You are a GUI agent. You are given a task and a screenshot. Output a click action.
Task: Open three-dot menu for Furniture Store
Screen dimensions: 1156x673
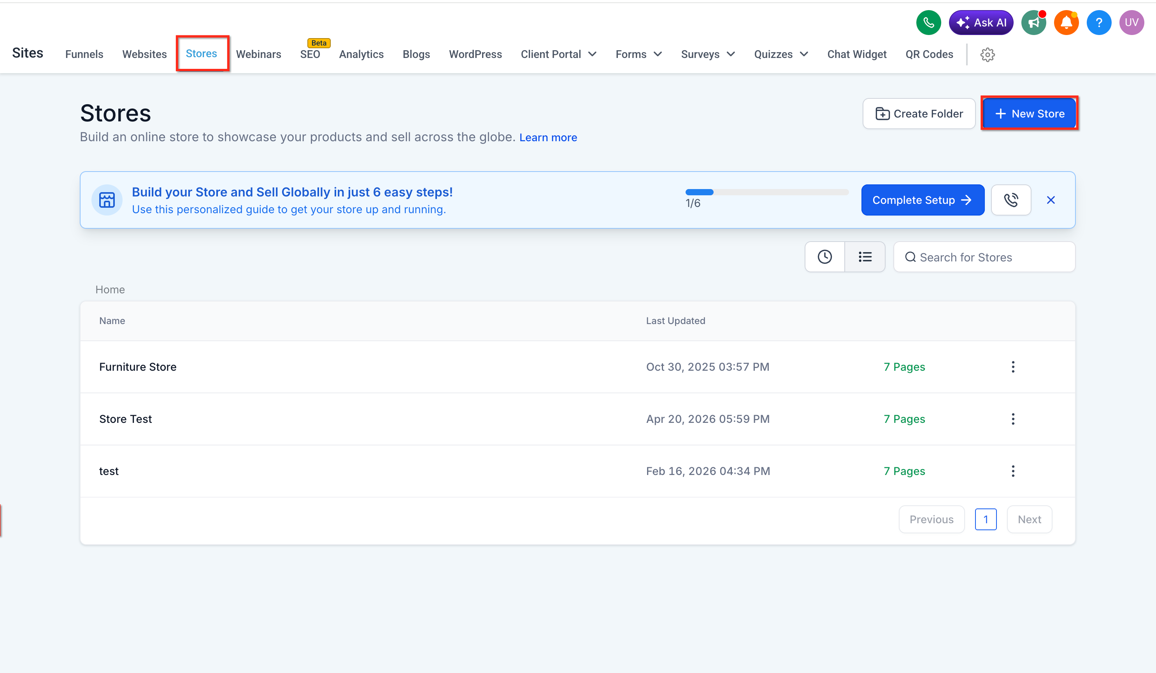pos(1013,366)
